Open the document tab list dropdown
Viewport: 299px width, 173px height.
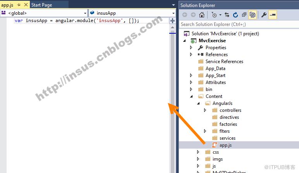[174, 5]
